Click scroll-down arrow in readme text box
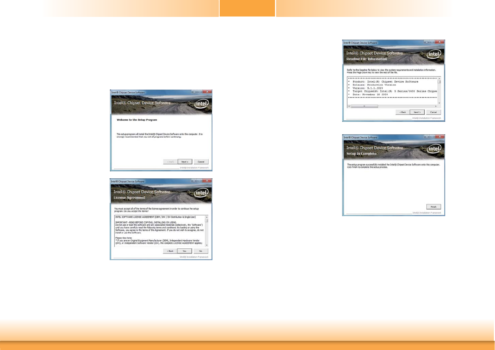This screenshot has width=495, height=350. [x=439, y=103]
